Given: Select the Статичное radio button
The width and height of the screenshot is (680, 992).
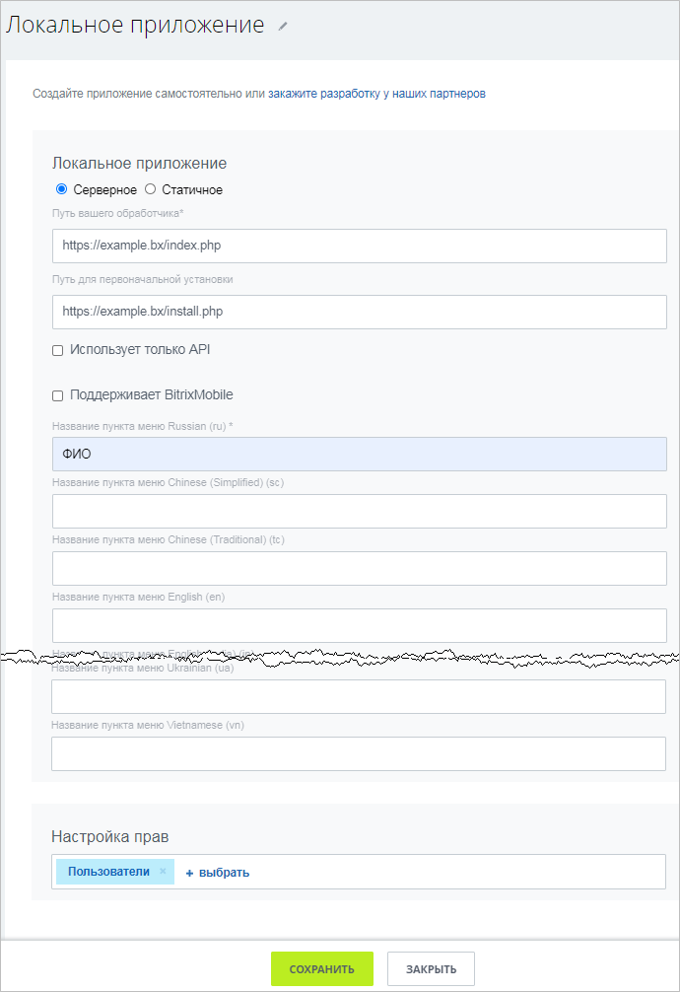Looking at the screenshot, I should [x=151, y=189].
